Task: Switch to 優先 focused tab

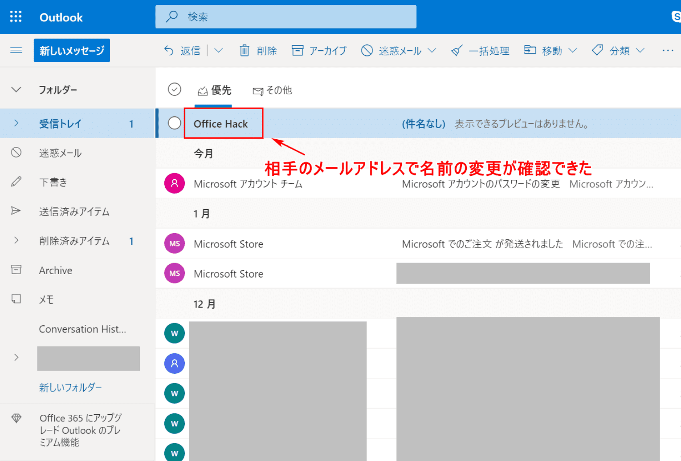Action: (x=214, y=90)
